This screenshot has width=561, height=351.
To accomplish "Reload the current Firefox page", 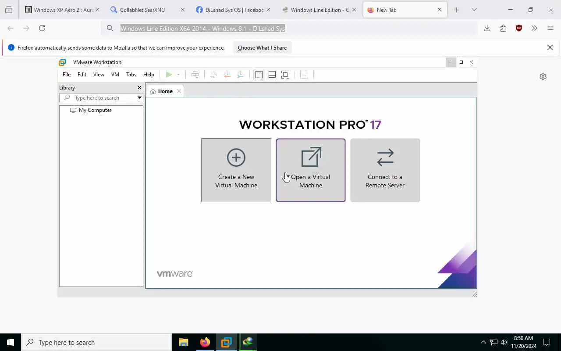I will point(42,28).
